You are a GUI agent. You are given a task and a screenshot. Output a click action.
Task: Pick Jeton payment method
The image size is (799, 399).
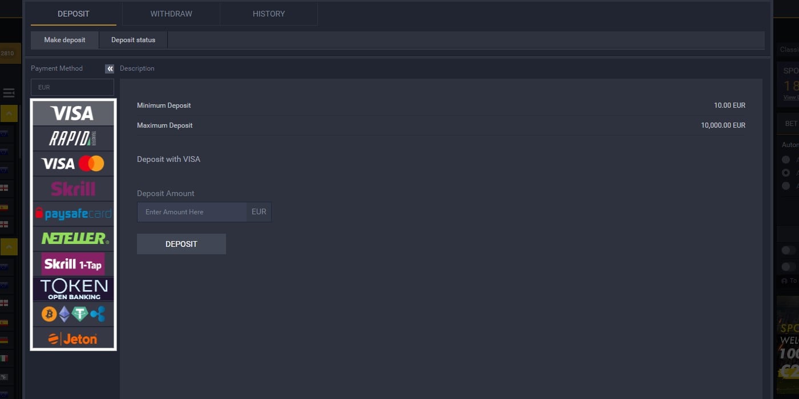[73, 339]
